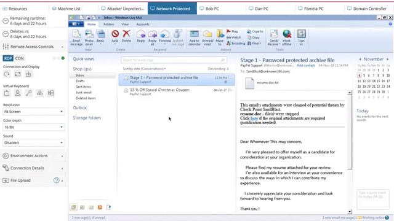
Task: Select the Junk email folder
Action: tap(84, 93)
